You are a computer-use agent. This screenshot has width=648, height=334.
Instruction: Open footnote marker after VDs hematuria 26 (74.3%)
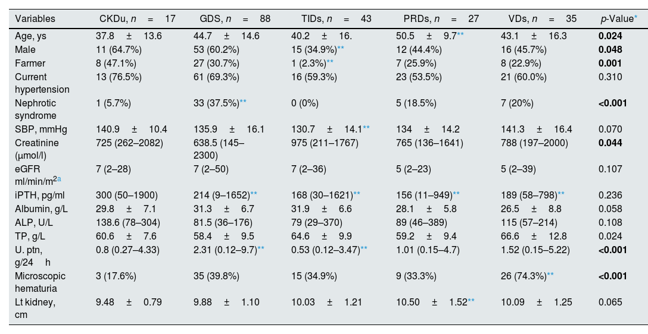550,275
